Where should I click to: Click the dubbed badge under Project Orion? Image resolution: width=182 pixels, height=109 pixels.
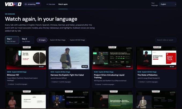(x=105, y=84)
